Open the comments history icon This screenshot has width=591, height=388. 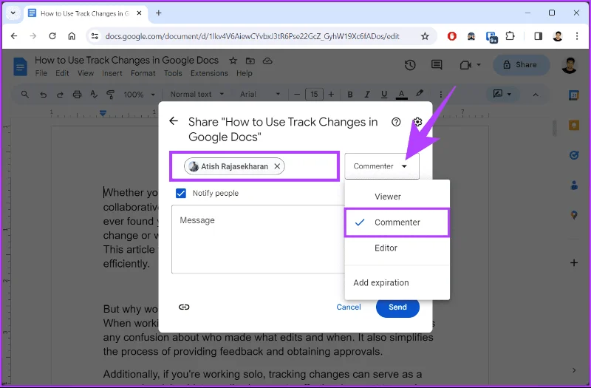(437, 65)
